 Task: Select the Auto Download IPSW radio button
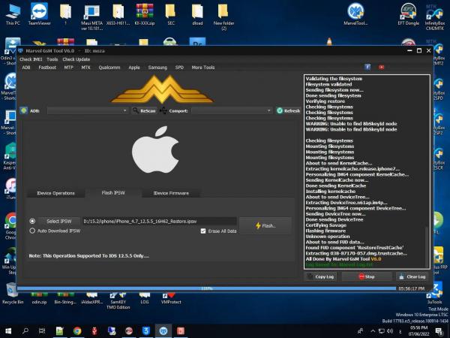[32, 231]
